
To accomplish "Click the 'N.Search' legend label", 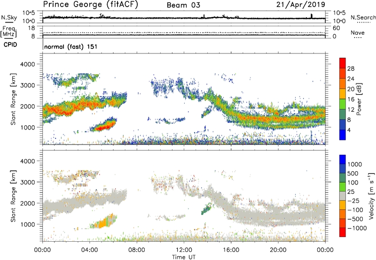I will [363, 17].
